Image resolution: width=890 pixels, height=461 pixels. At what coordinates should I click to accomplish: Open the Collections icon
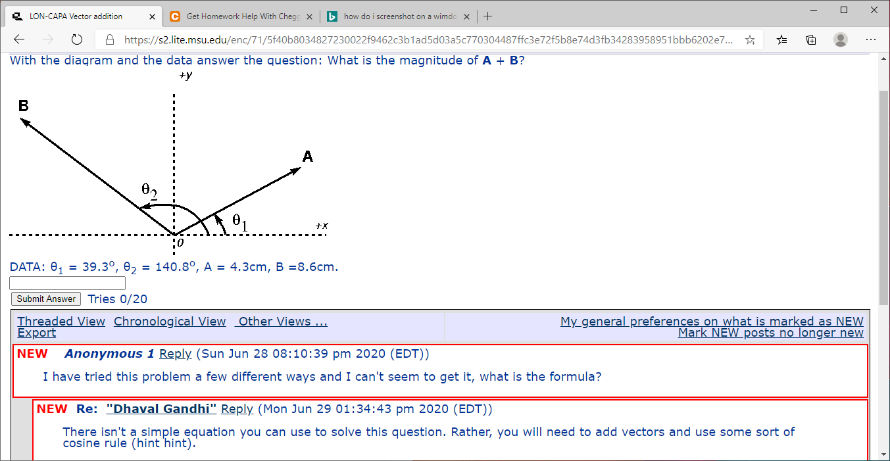coord(811,39)
